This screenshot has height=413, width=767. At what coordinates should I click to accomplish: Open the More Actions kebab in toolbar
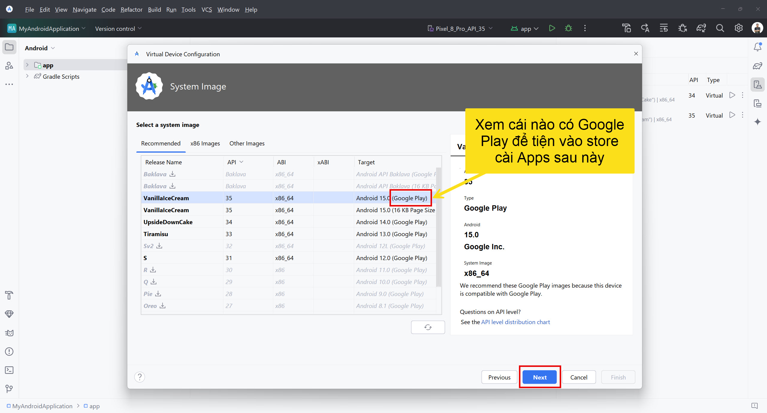pyautogui.click(x=585, y=28)
